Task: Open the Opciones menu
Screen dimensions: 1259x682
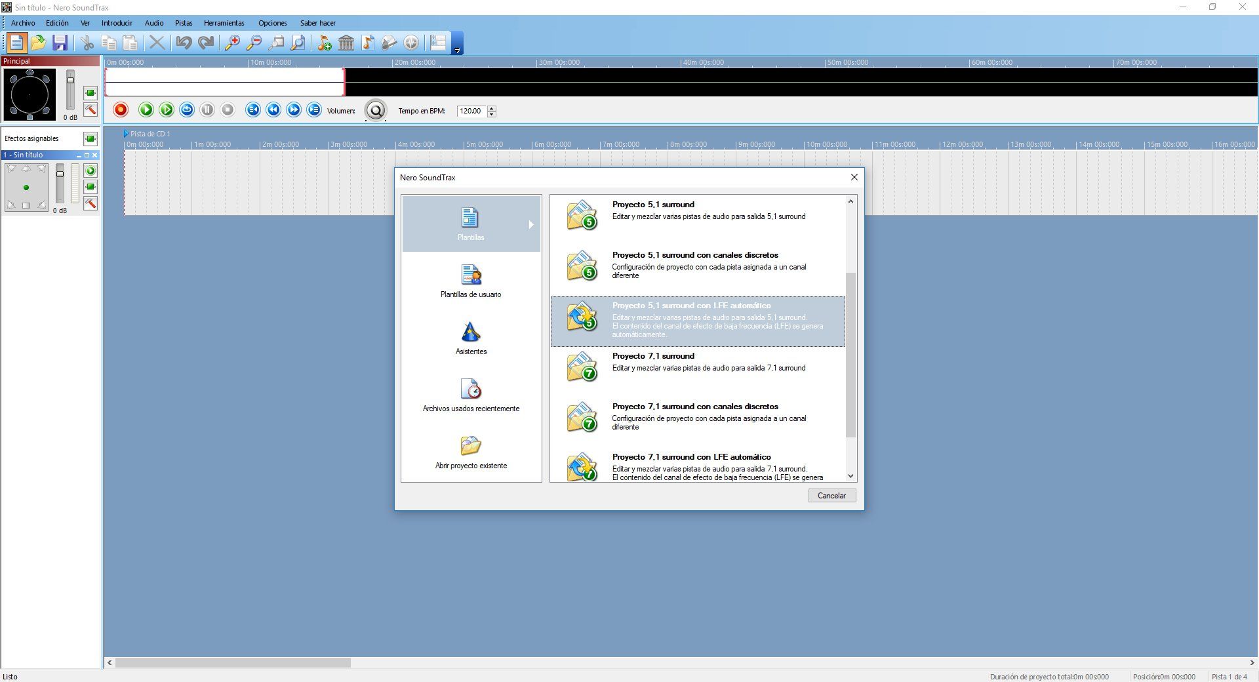Action: pos(273,23)
